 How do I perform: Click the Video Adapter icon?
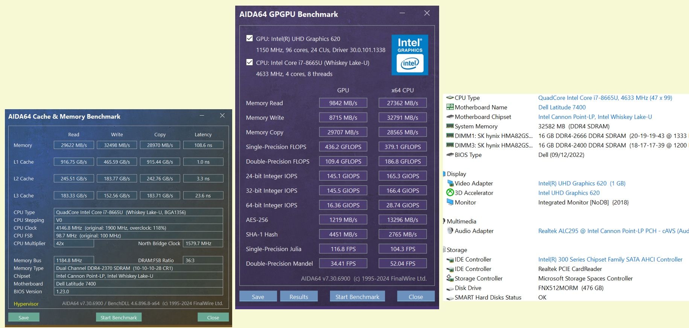pos(450,183)
